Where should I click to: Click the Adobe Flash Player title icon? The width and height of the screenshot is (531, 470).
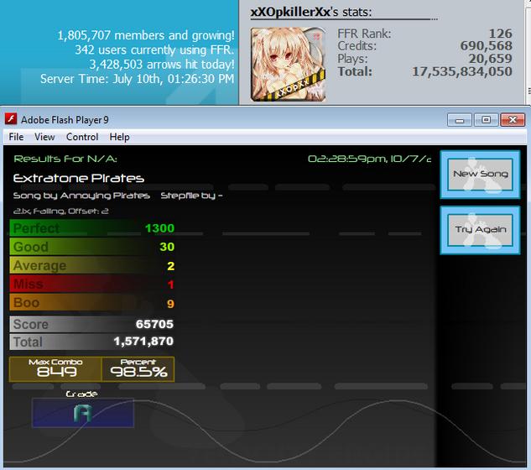11,119
